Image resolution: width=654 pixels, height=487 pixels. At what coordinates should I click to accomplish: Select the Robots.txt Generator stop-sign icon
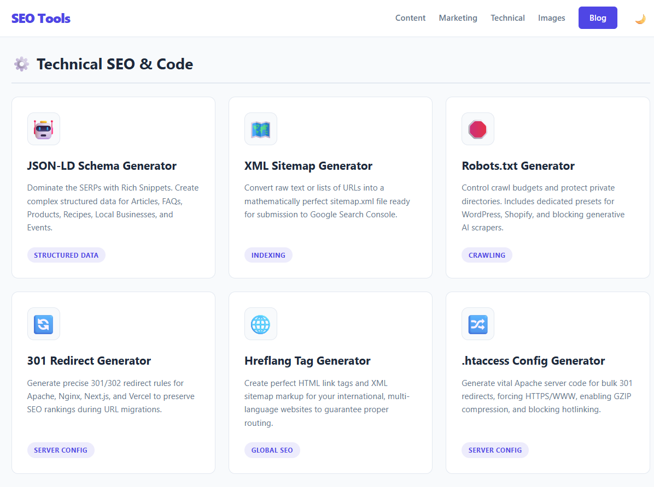pos(477,129)
